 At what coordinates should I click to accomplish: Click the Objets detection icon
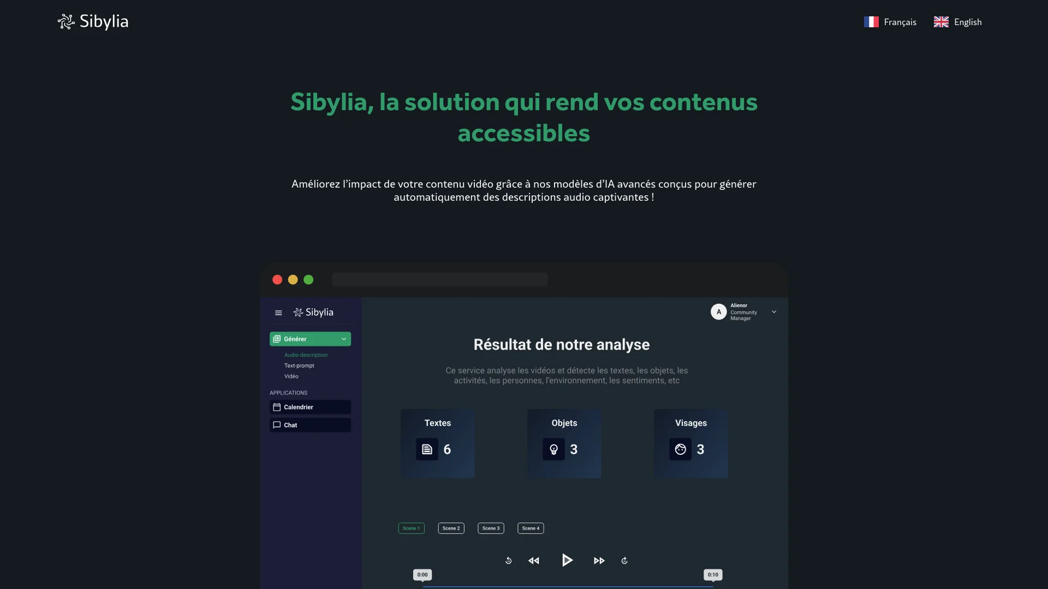(x=553, y=449)
